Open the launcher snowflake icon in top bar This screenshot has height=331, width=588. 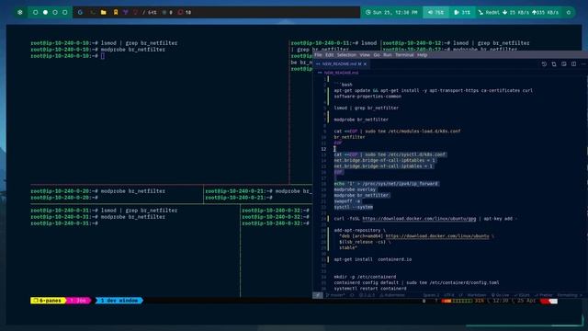pos(20,12)
